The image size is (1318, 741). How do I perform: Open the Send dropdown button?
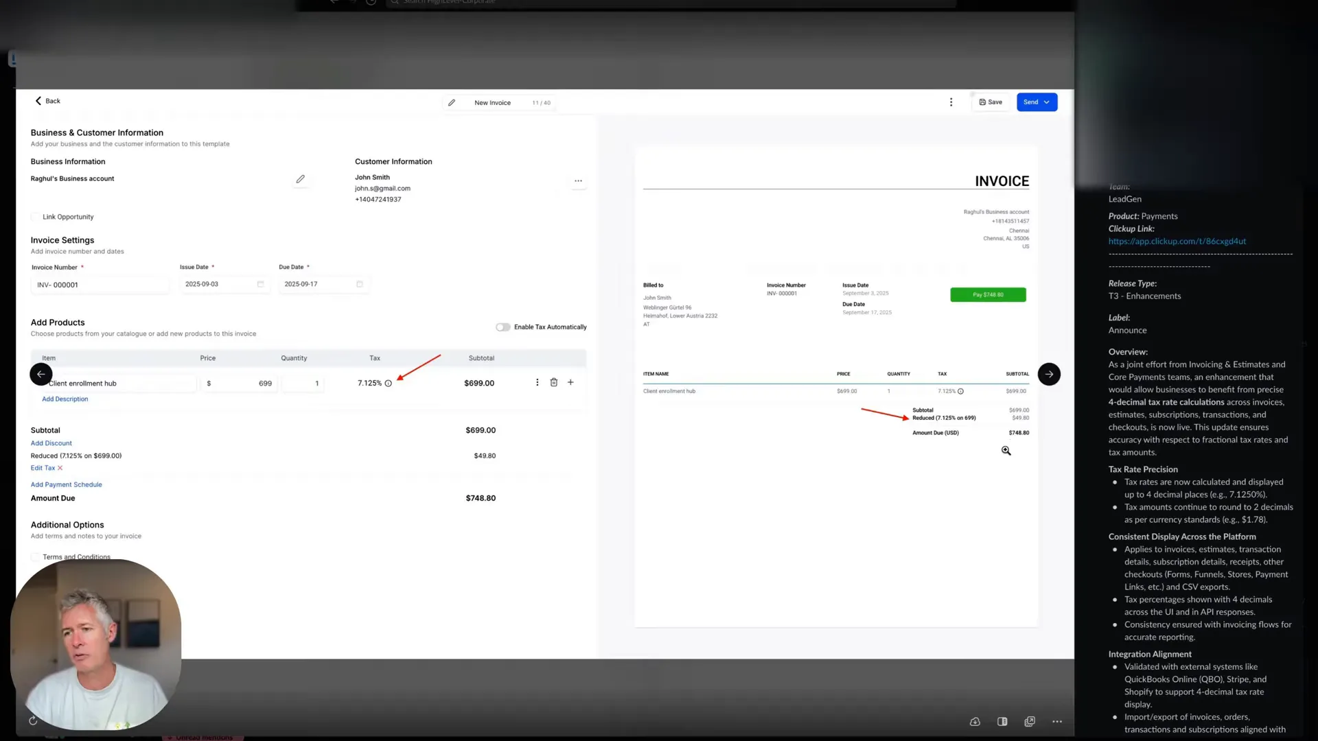click(1037, 102)
